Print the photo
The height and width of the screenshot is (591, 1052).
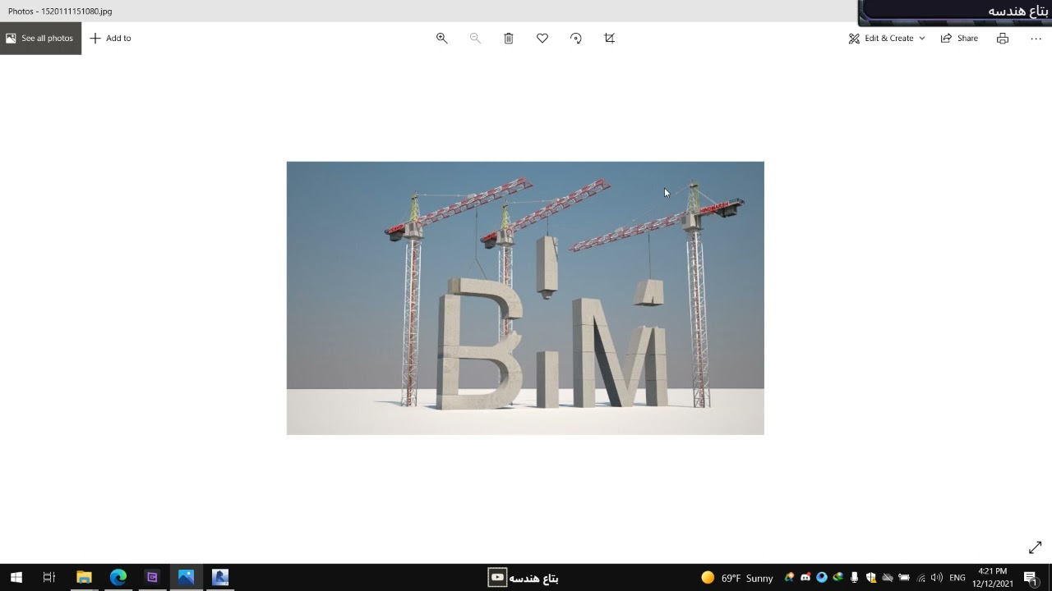[1003, 38]
